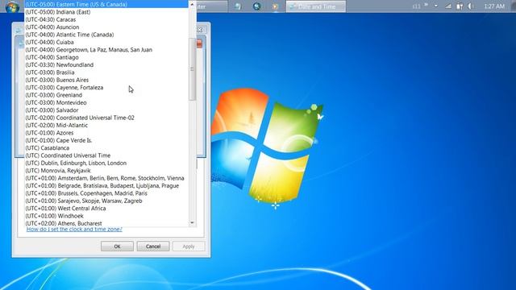The image size is (516, 290).
Task: Choose (UTC-03:00) Buenos Aires
Action: click(x=106, y=80)
